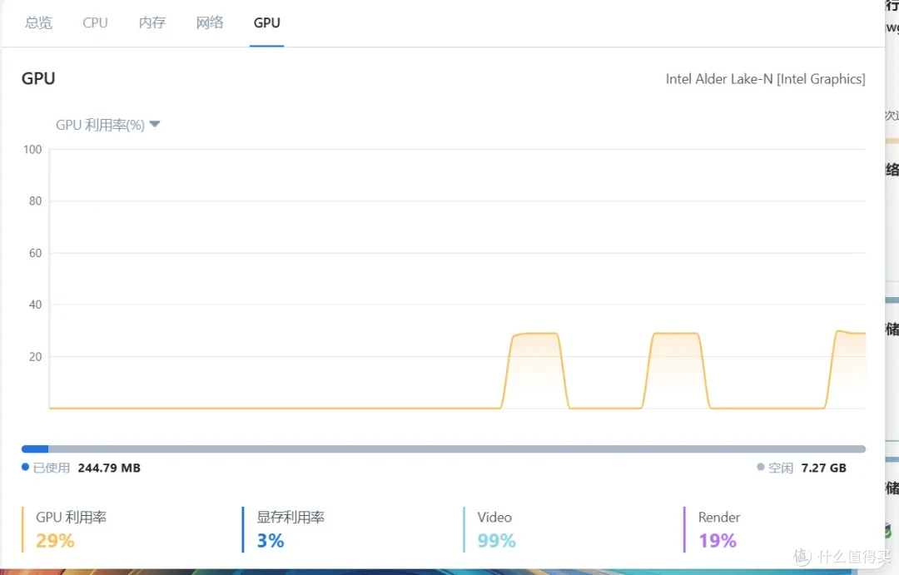Open the GPU 利用率(%) metric dropdown
899x575 pixels.
107,125
